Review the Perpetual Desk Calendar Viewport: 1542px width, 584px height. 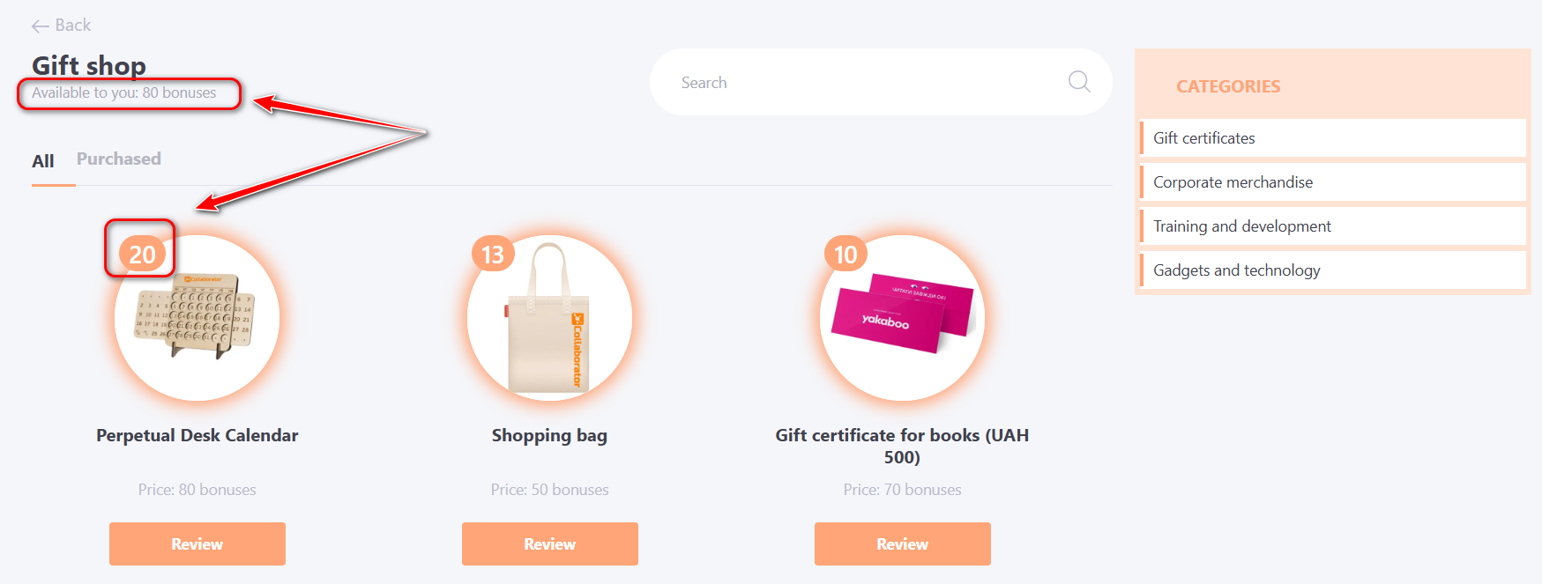197,543
